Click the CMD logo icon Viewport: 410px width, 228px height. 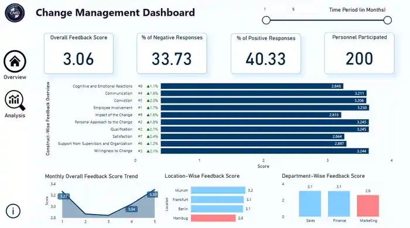coord(15,12)
